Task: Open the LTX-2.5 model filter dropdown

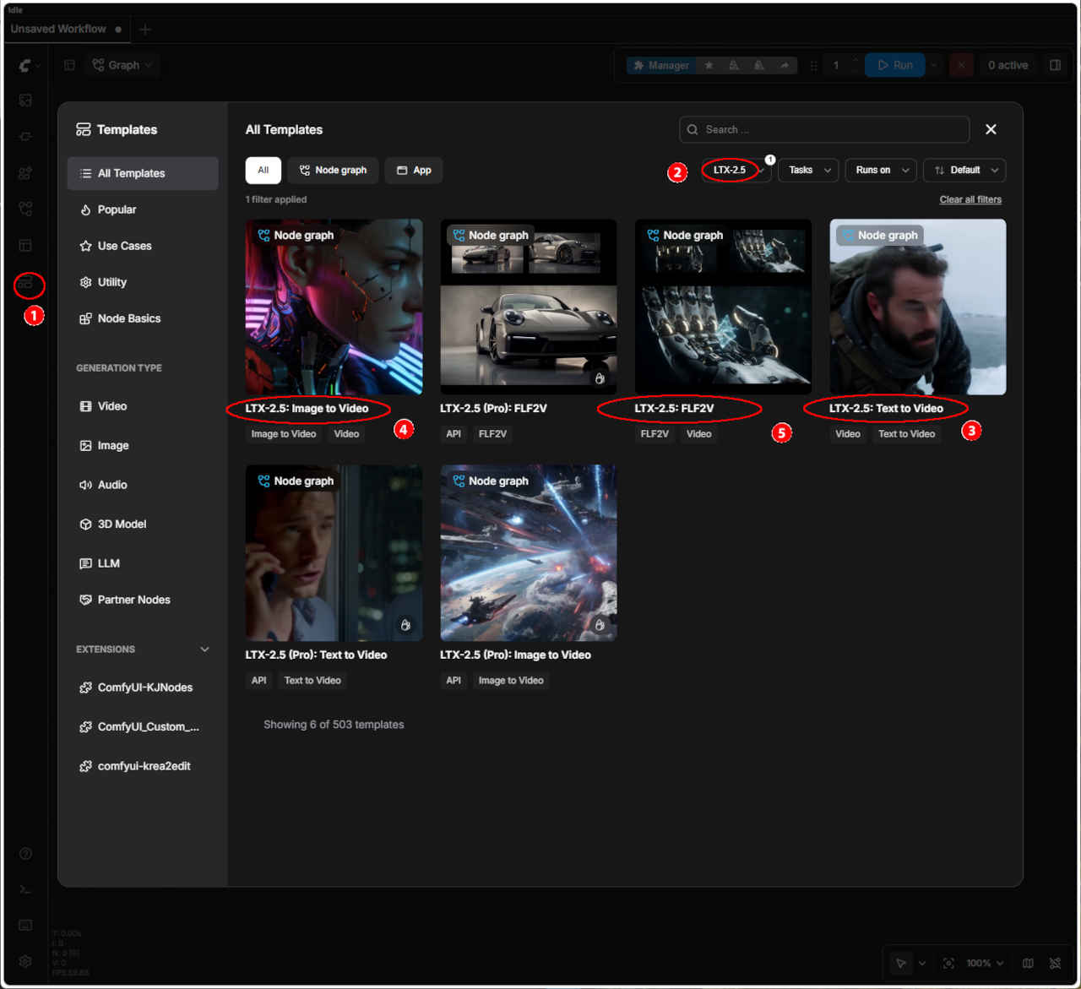Action: point(736,170)
